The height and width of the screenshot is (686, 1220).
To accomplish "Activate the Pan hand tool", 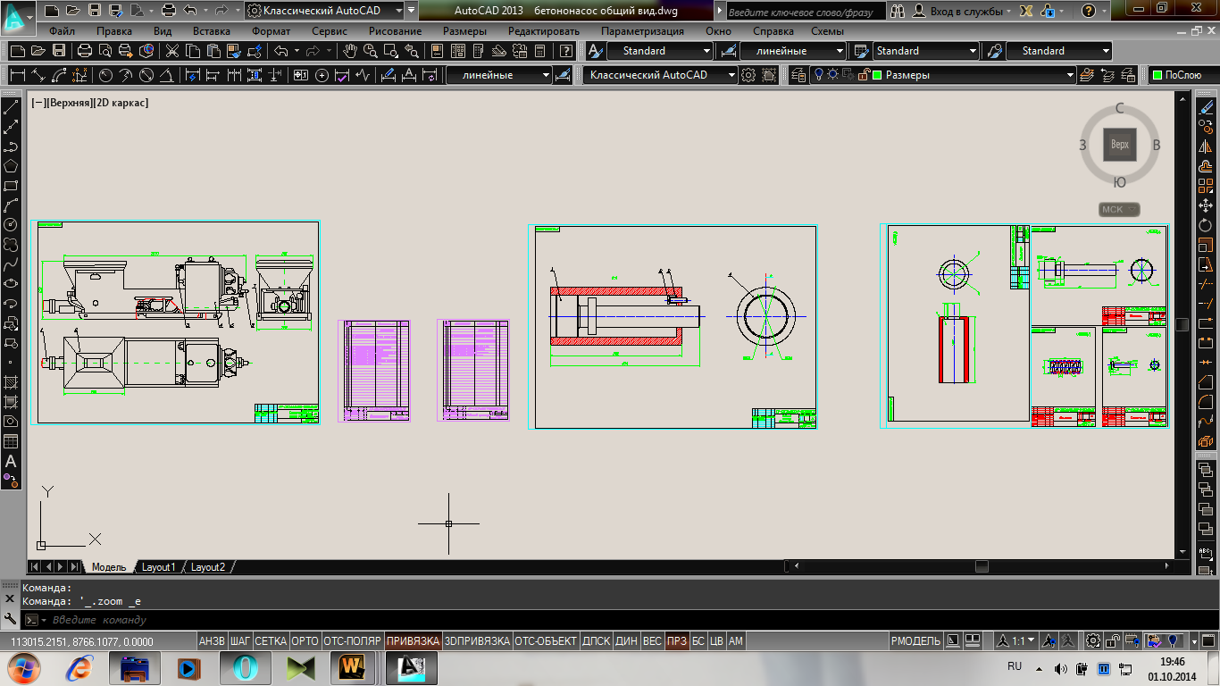I will pyautogui.click(x=351, y=51).
